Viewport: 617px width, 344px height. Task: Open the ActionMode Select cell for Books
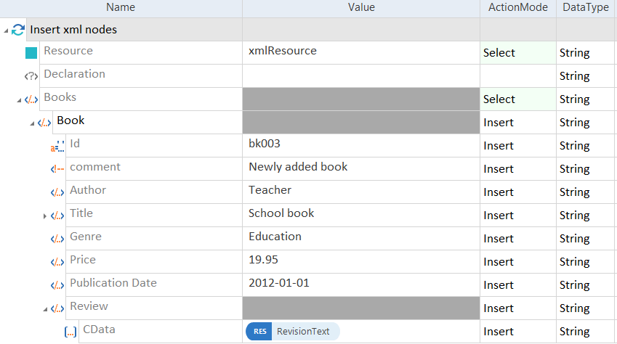(517, 99)
